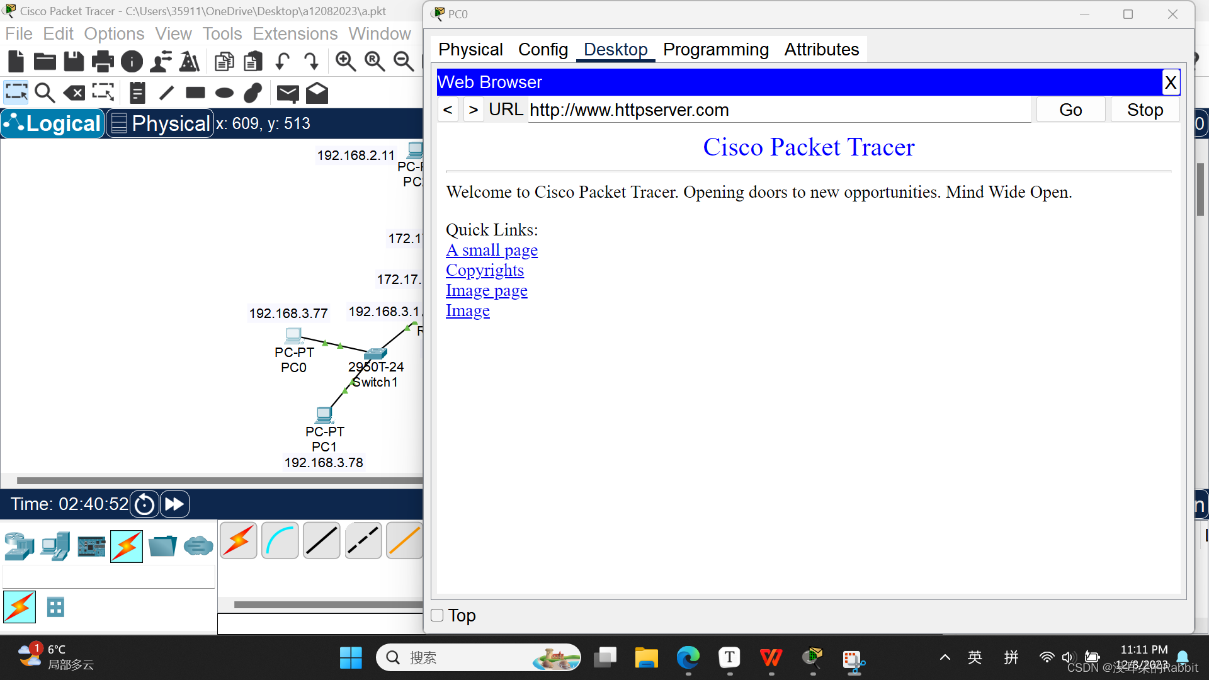Open the Options menu
This screenshot has width=1209, height=680.
tap(114, 33)
